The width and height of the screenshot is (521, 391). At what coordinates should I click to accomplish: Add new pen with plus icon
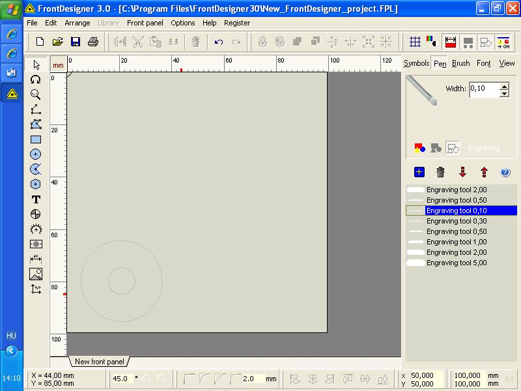419,172
